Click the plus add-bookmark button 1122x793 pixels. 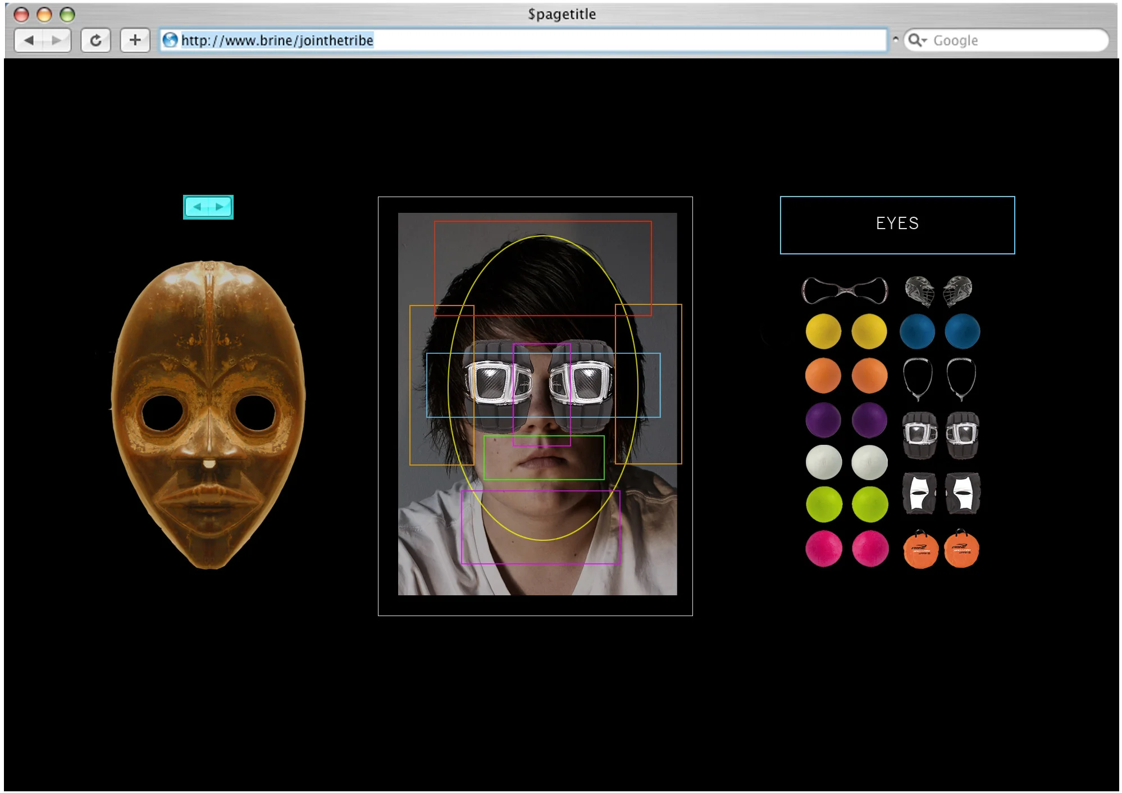135,40
